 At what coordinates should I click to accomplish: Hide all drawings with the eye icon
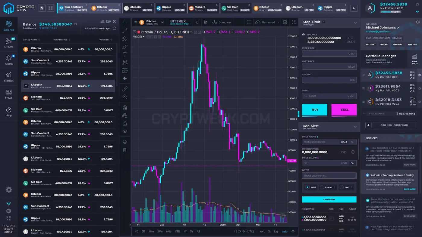click(x=125, y=131)
